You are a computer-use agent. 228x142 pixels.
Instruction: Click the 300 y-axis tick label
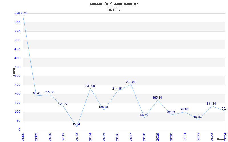[17, 76]
